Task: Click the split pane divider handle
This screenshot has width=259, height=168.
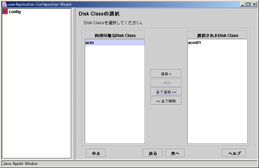Action: point(74,84)
